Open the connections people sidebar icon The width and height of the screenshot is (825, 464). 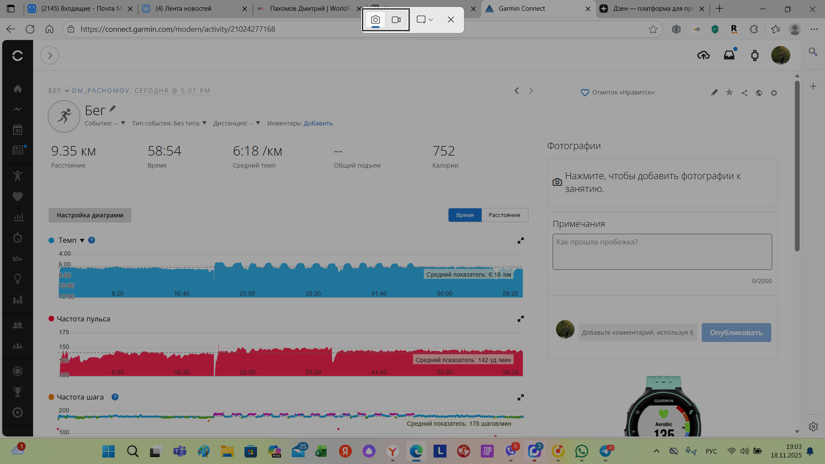[18, 325]
